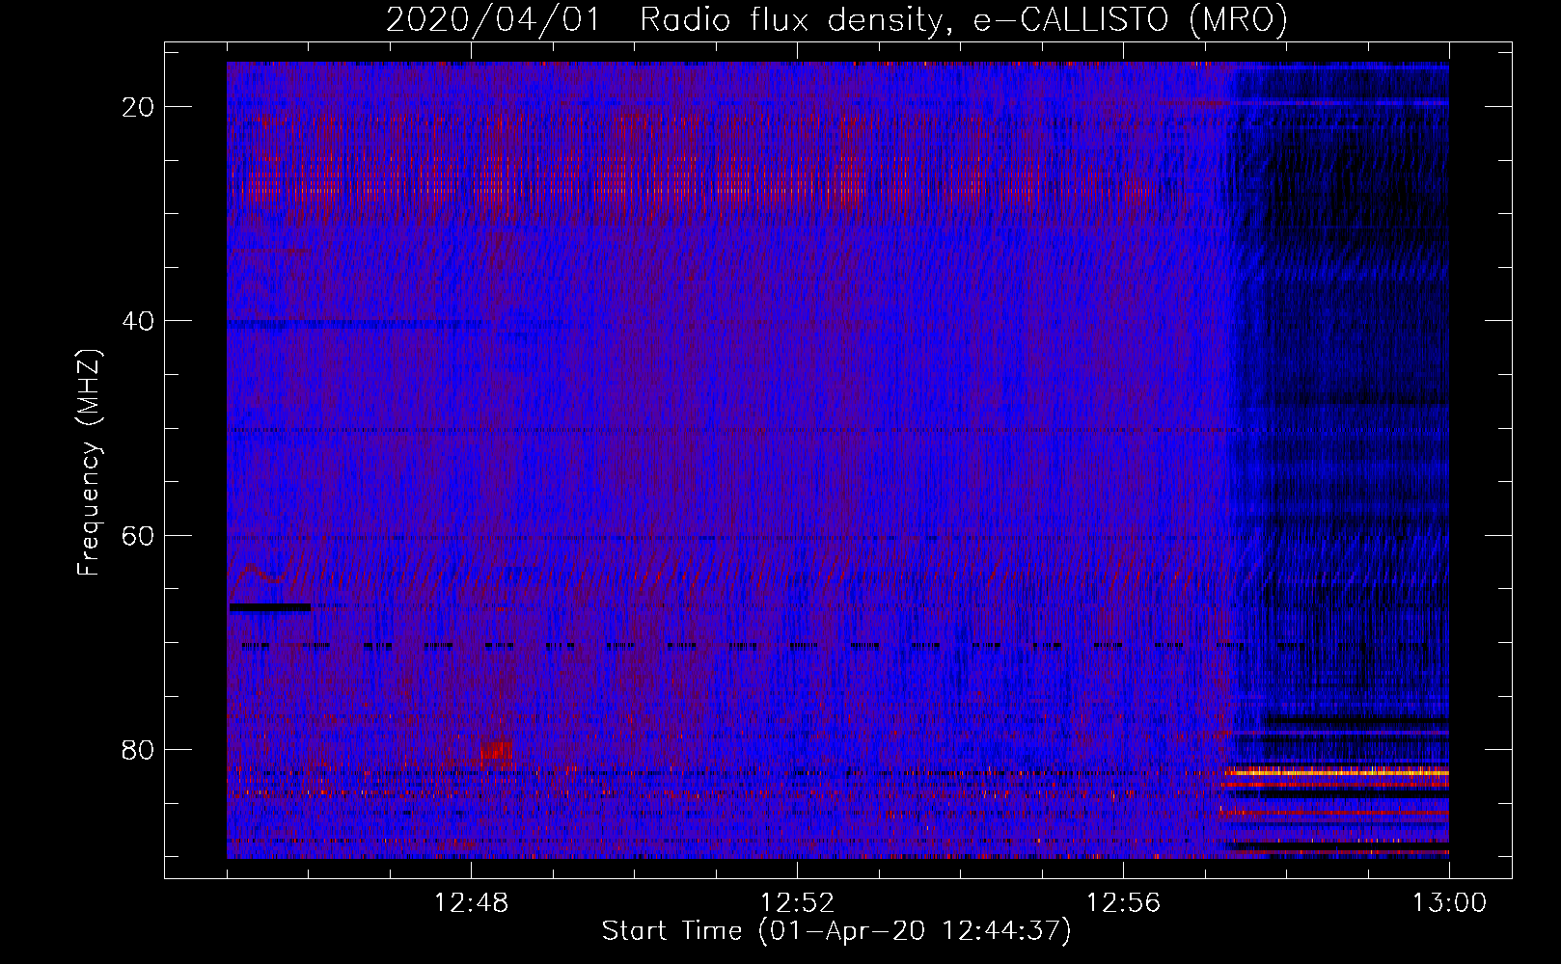Click the plot title 'Radio flux density, e-CALLISTO (MRO)'
1561x964 pixels.
[963, 20]
